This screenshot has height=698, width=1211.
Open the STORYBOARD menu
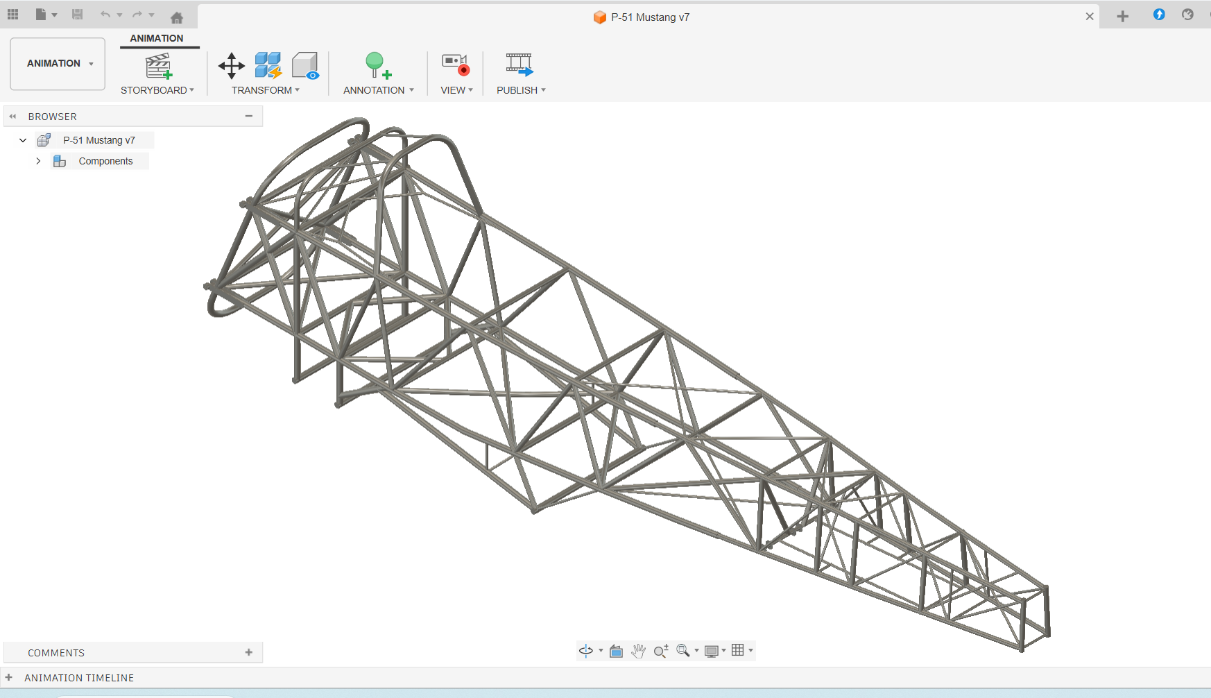tap(157, 90)
